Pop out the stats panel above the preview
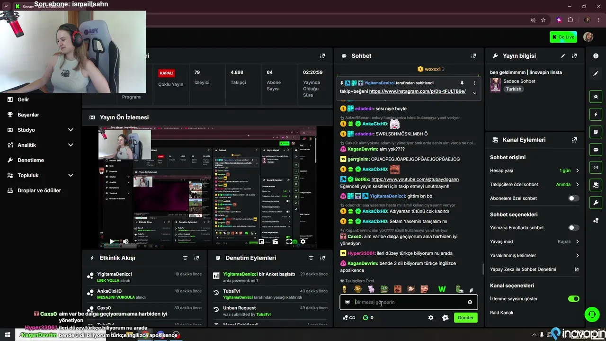 tap(322, 56)
